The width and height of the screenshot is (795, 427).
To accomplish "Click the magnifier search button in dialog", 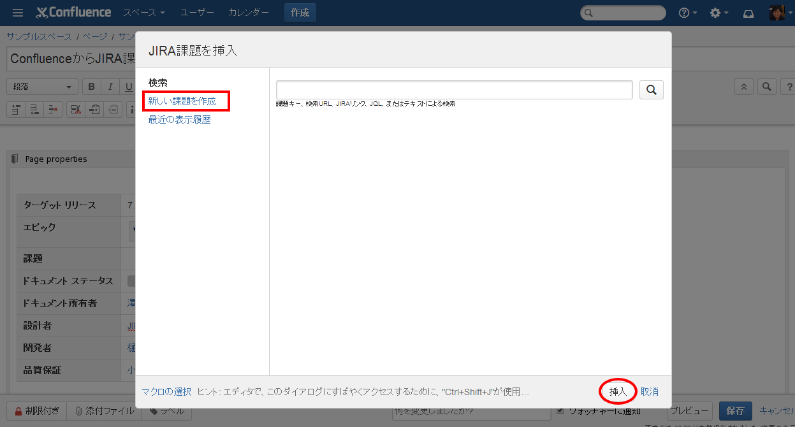I will [651, 90].
